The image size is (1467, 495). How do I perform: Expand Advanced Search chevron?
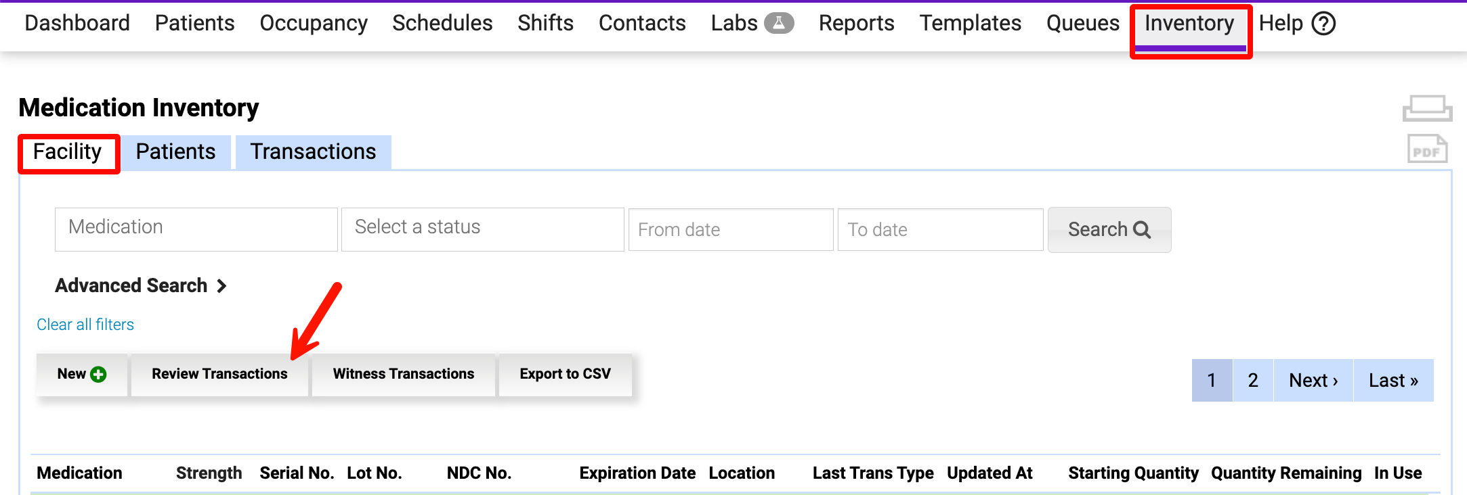(x=221, y=286)
